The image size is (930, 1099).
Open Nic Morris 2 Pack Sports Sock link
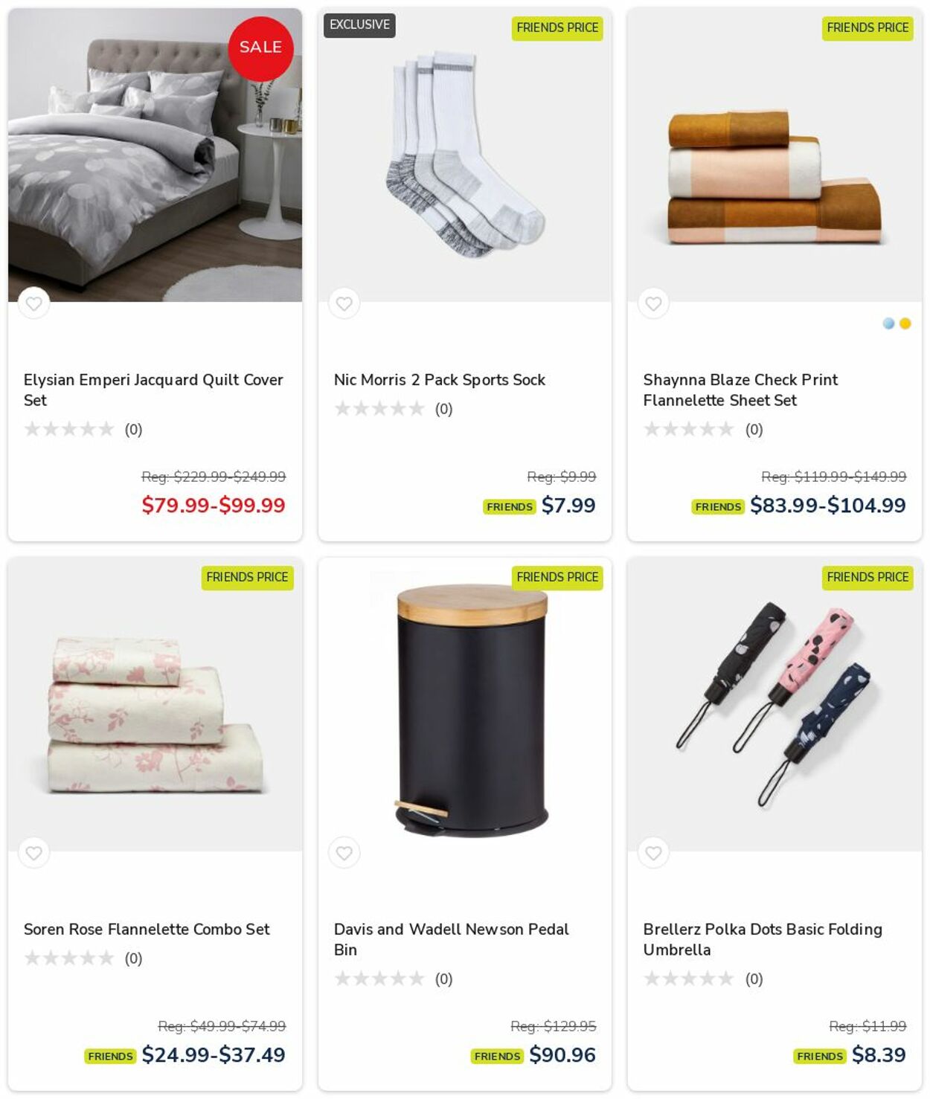(x=439, y=380)
